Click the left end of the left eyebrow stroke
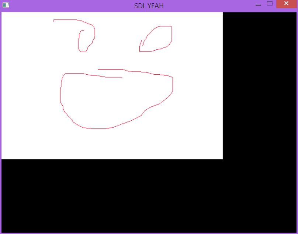 click(x=54, y=20)
